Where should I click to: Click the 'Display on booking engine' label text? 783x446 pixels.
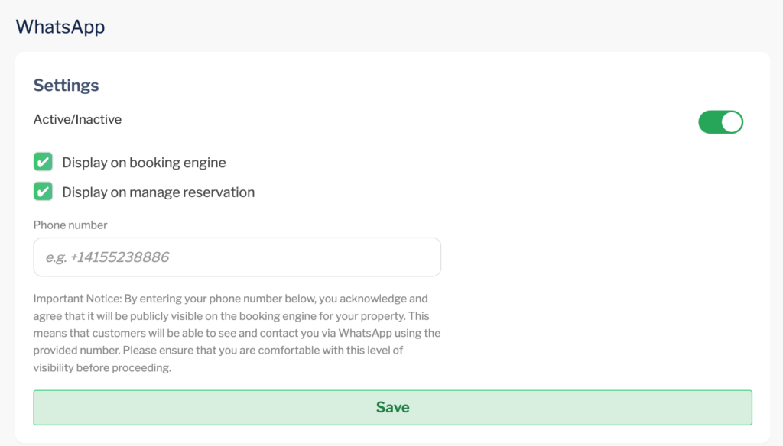coord(144,163)
